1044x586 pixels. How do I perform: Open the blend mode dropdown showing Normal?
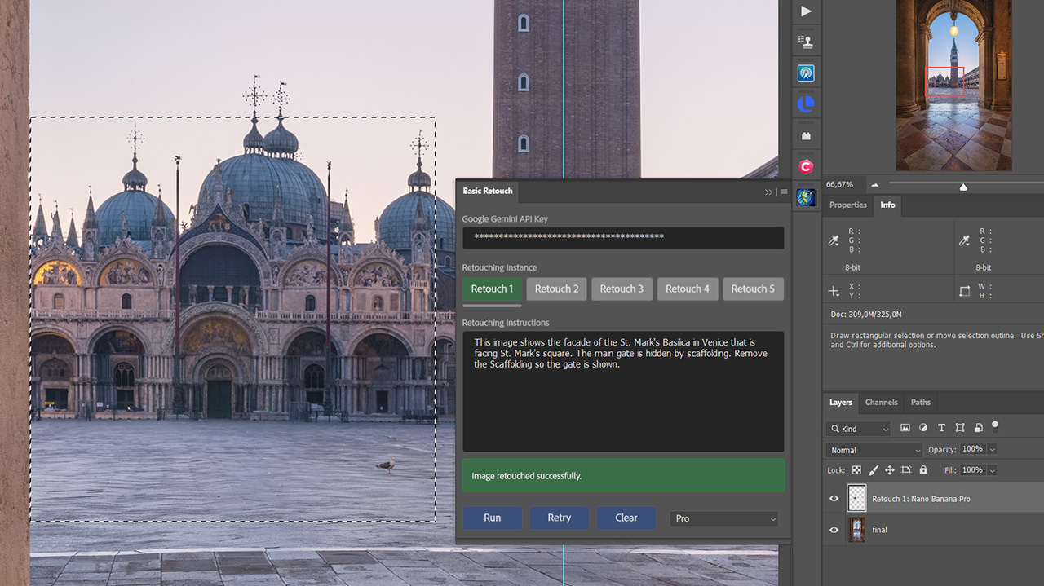coord(873,449)
